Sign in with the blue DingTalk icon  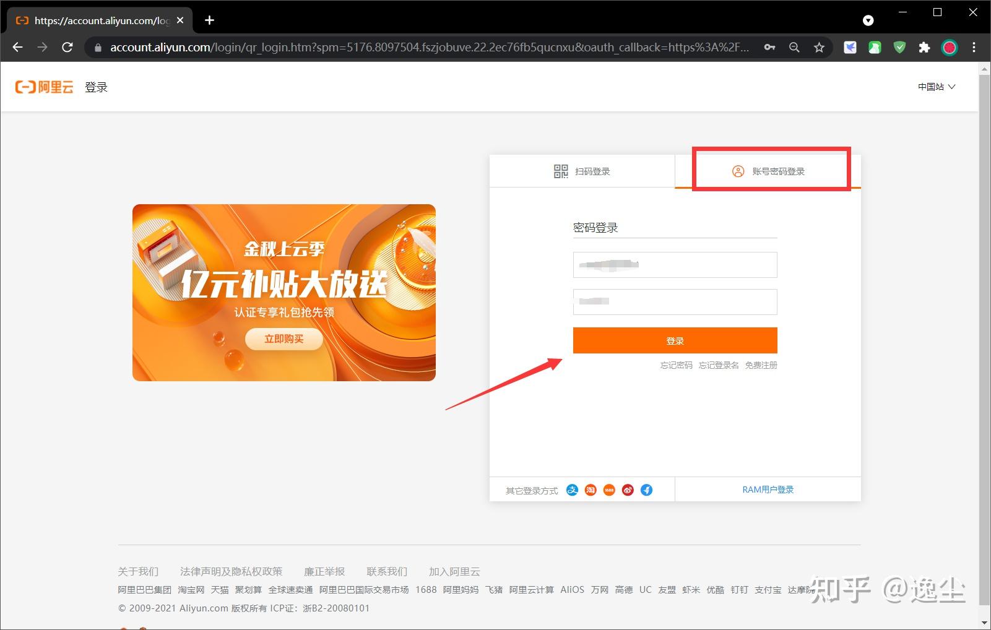click(x=647, y=490)
